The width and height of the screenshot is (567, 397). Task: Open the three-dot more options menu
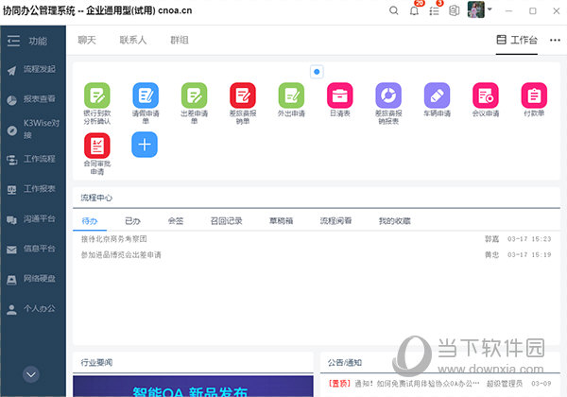[555, 40]
